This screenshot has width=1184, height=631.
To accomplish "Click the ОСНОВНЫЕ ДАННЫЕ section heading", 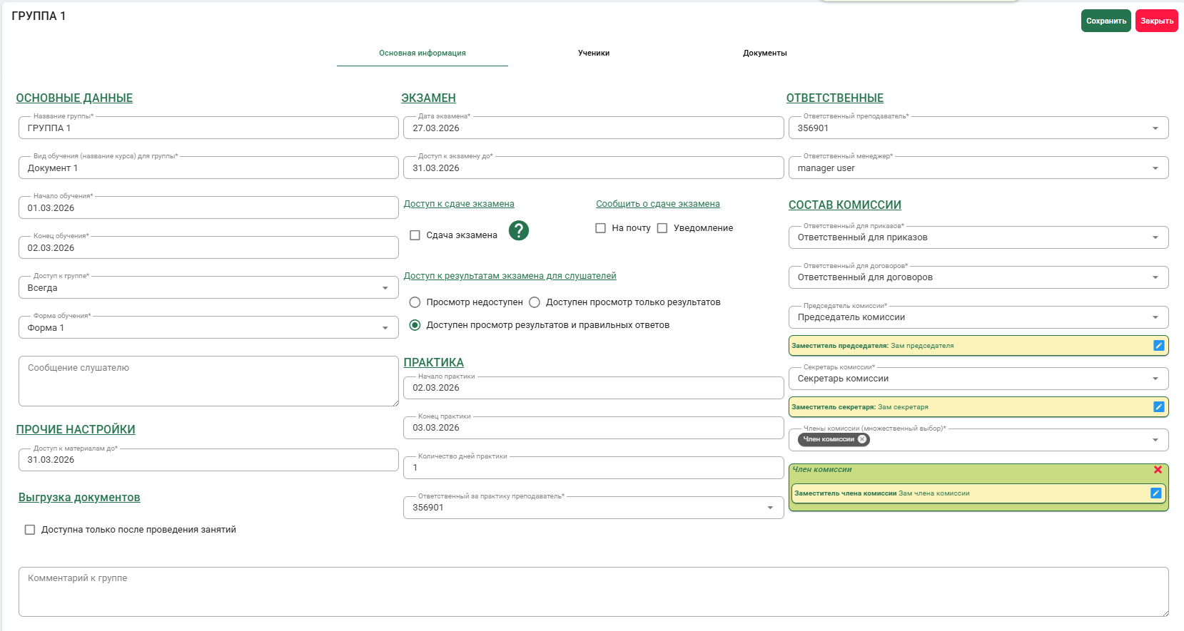I will [74, 98].
